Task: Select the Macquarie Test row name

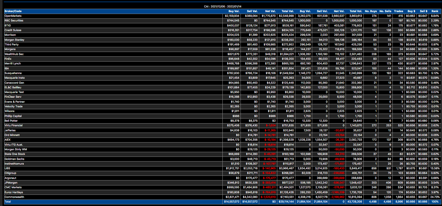Action: [x=14, y=92]
